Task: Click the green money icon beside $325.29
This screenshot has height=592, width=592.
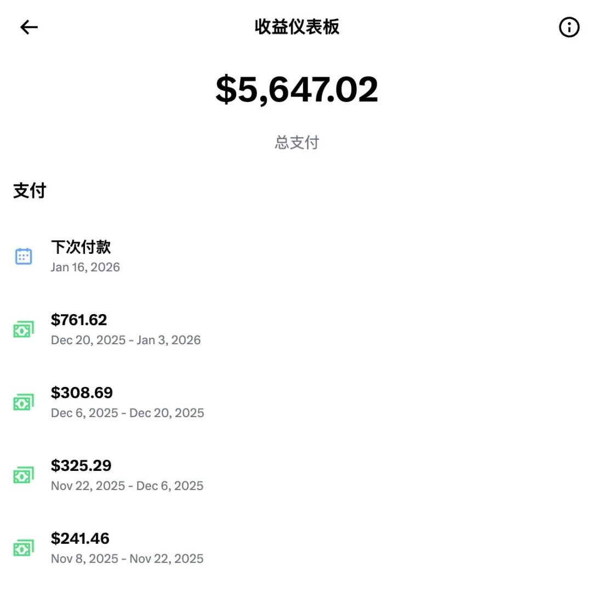Action: tap(22, 475)
